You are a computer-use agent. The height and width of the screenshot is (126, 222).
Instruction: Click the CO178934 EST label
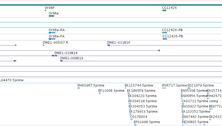pyautogui.click(x=139, y=117)
